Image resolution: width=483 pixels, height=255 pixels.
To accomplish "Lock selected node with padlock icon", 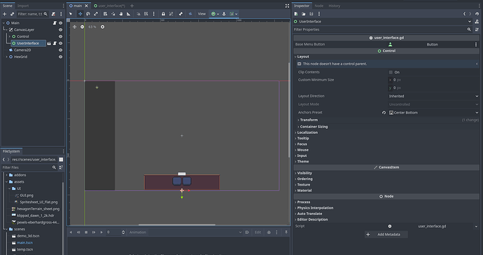I will coord(163,14).
